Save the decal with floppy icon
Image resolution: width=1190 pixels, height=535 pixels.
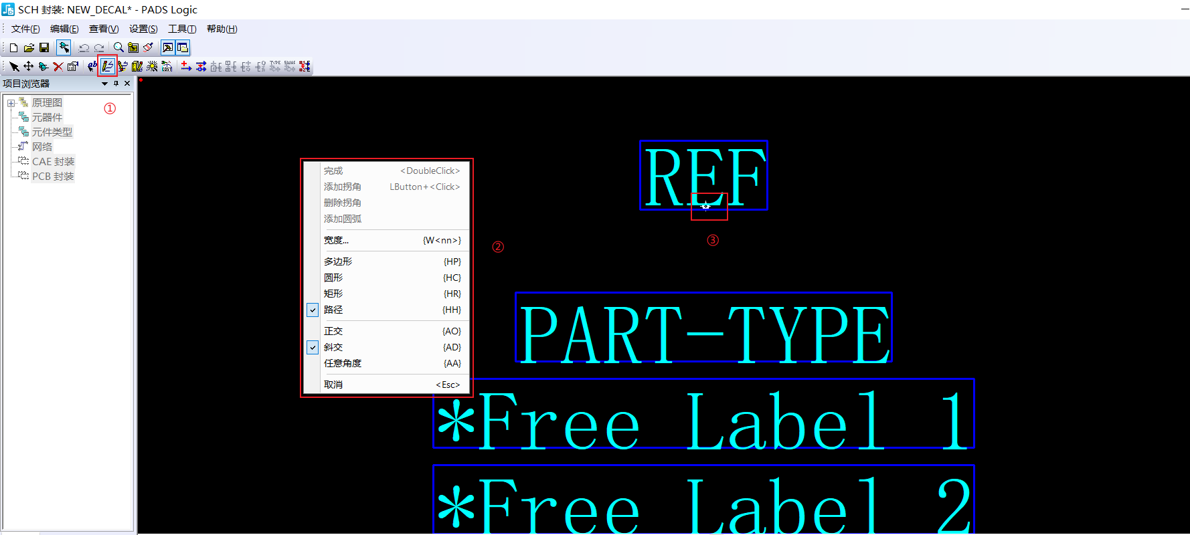pyautogui.click(x=44, y=47)
